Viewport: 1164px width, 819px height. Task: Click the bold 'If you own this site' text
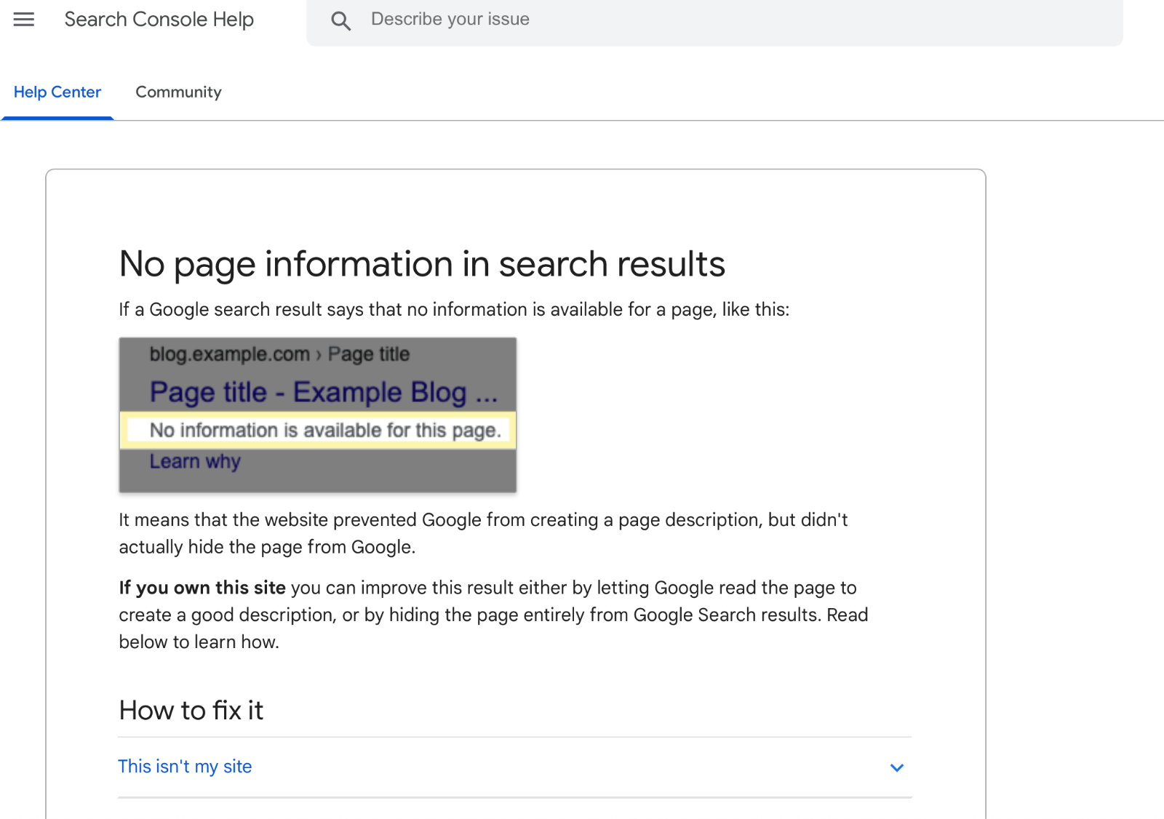(202, 588)
